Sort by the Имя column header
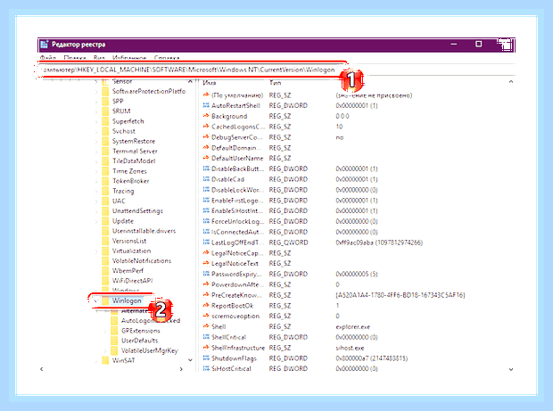Screen dimensions: 553x411 tap(210, 83)
